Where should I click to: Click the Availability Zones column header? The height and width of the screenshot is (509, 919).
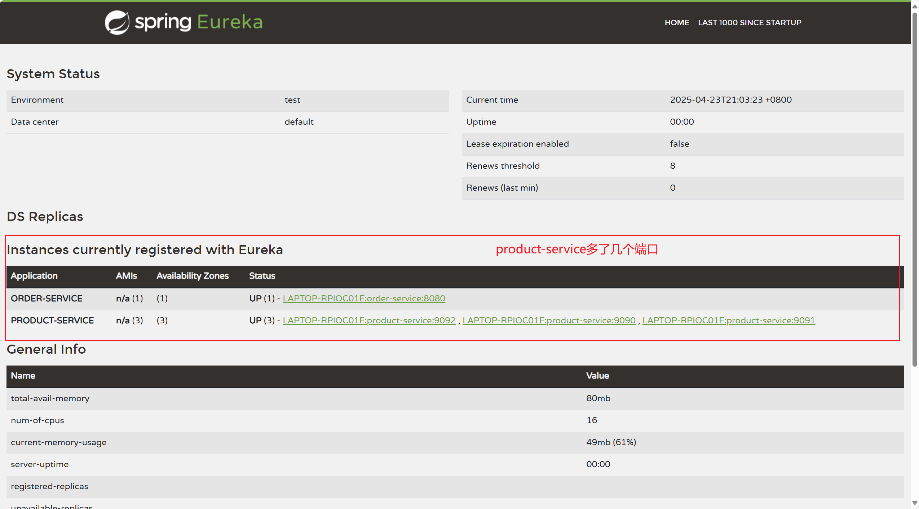pyautogui.click(x=193, y=276)
